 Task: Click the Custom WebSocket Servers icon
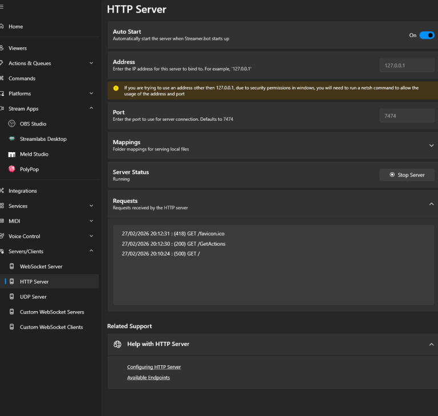tap(12, 312)
